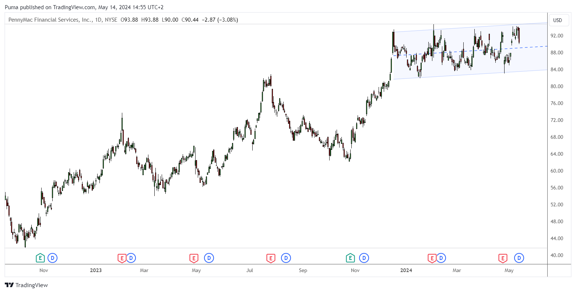Screen dimensions: 576x293
Task: Click the red earnings marker left of the May 2024 label
Action: tap(503, 258)
